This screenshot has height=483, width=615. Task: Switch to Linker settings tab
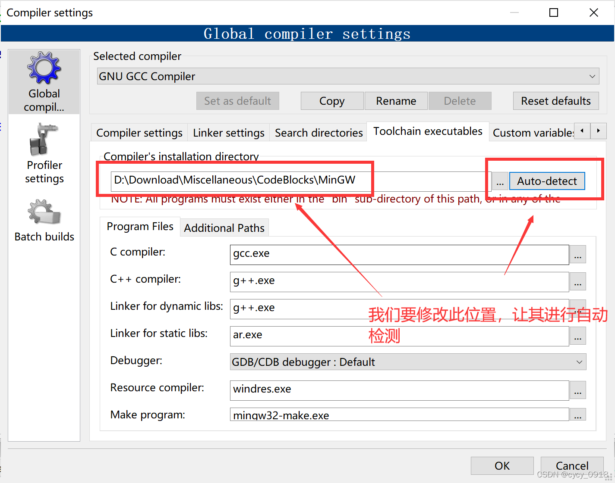click(x=229, y=133)
